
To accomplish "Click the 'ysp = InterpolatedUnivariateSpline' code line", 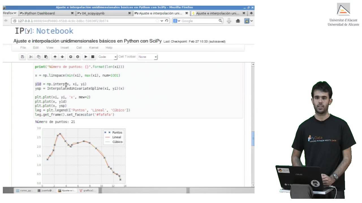I will [79, 89].
